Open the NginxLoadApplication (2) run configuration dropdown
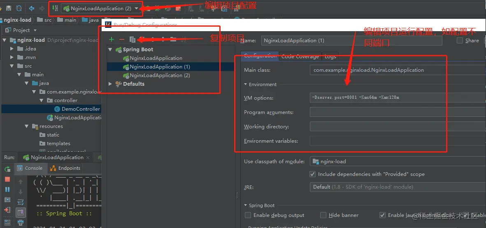Viewport: 486px width, 228px height. [101, 9]
